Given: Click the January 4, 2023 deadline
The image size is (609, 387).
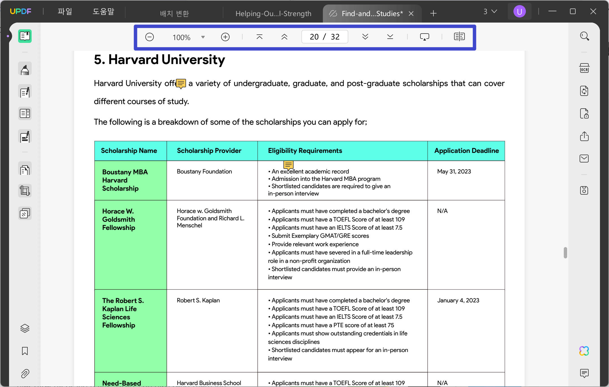Looking at the screenshot, I should (458, 300).
